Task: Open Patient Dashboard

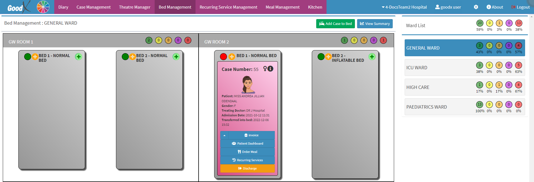Action: [248, 143]
